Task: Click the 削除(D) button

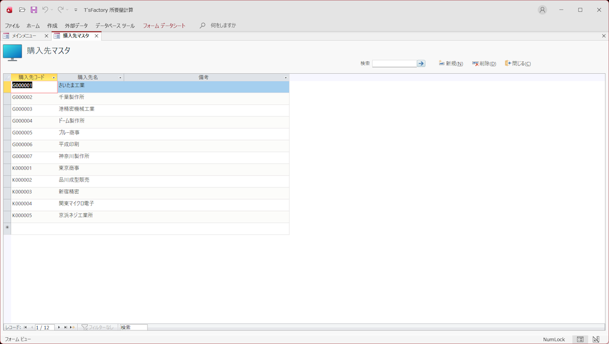Action: pos(484,64)
